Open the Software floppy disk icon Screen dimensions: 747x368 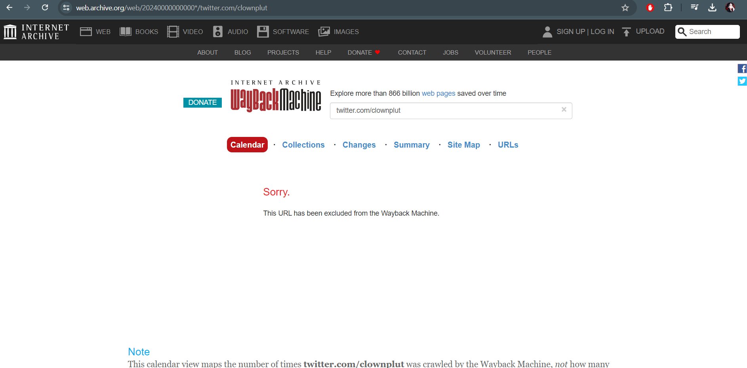click(263, 32)
